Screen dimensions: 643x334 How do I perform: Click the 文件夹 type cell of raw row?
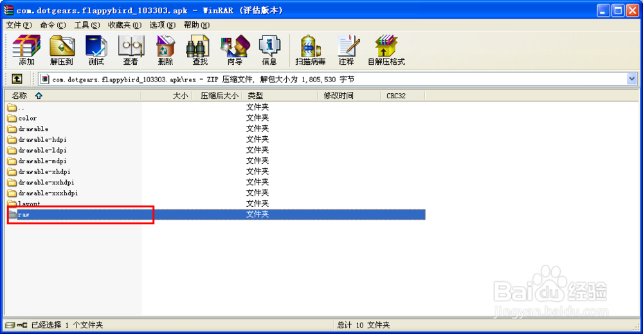tap(258, 215)
